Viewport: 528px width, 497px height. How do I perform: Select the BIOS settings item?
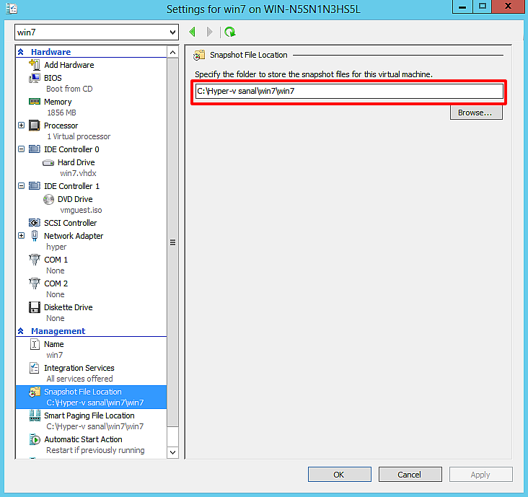pyautogui.click(x=53, y=78)
